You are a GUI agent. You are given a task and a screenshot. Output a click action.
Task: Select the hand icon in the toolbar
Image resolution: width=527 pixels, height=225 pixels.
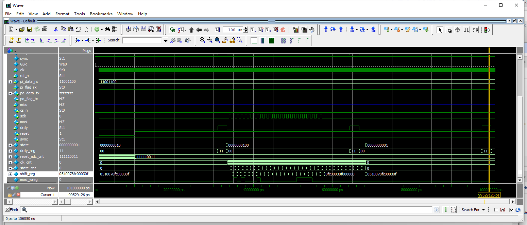click(312, 30)
